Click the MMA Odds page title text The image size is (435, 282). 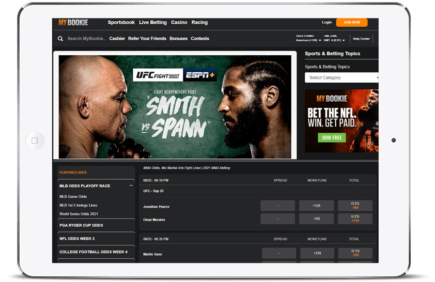[187, 168]
